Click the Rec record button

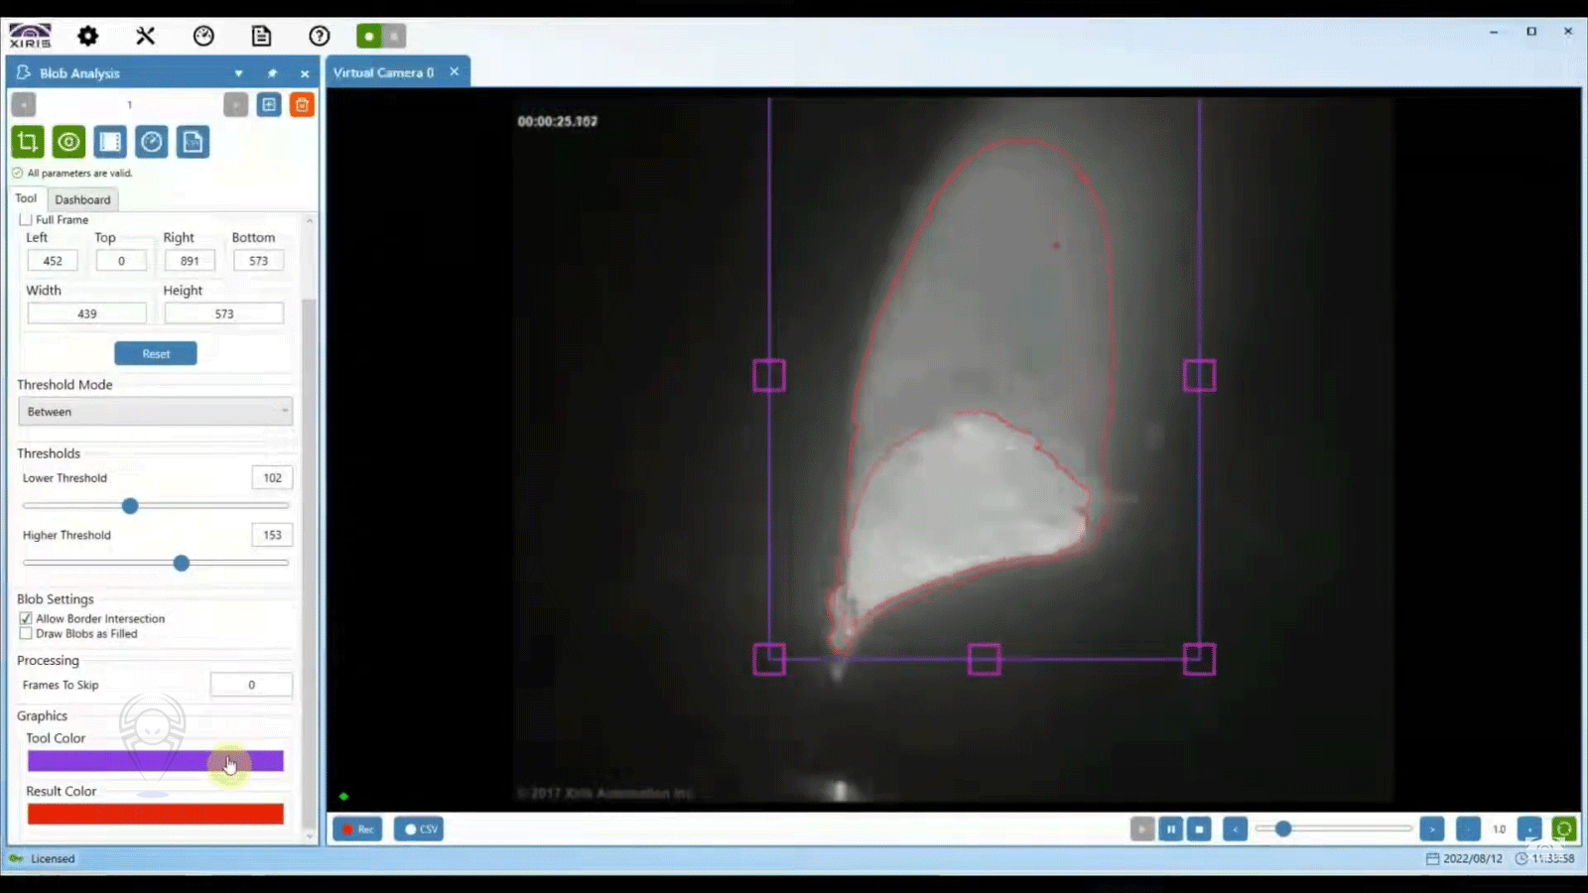[x=357, y=829]
